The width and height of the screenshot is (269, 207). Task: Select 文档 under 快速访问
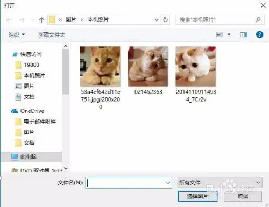[29, 97]
